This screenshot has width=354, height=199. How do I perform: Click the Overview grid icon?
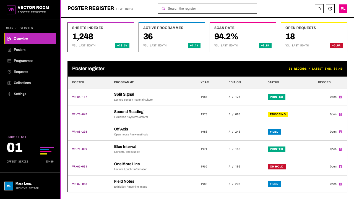(9, 39)
